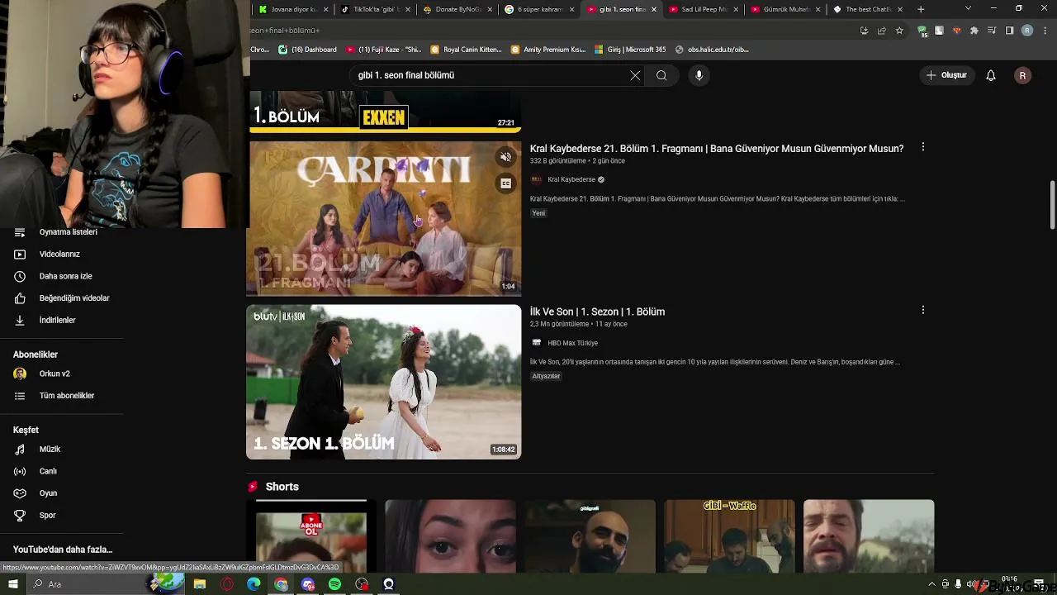Viewport: 1057px width, 595px height.
Task: Open the Oluştur create menu
Action: [946, 75]
